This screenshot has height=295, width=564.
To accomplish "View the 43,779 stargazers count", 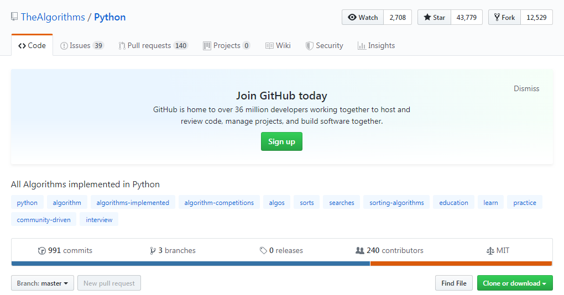I will pyautogui.click(x=467, y=17).
